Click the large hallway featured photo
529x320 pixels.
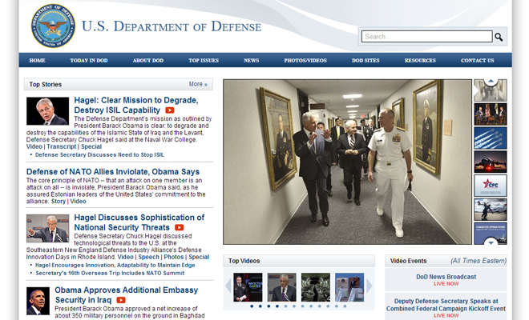(x=348, y=162)
